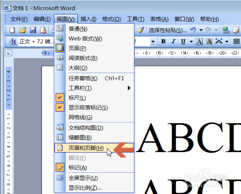Click the horizontal ruler at mark 14

[184, 53]
